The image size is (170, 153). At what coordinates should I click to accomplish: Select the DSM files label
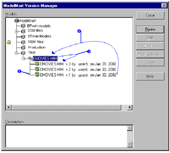(x=36, y=30)
